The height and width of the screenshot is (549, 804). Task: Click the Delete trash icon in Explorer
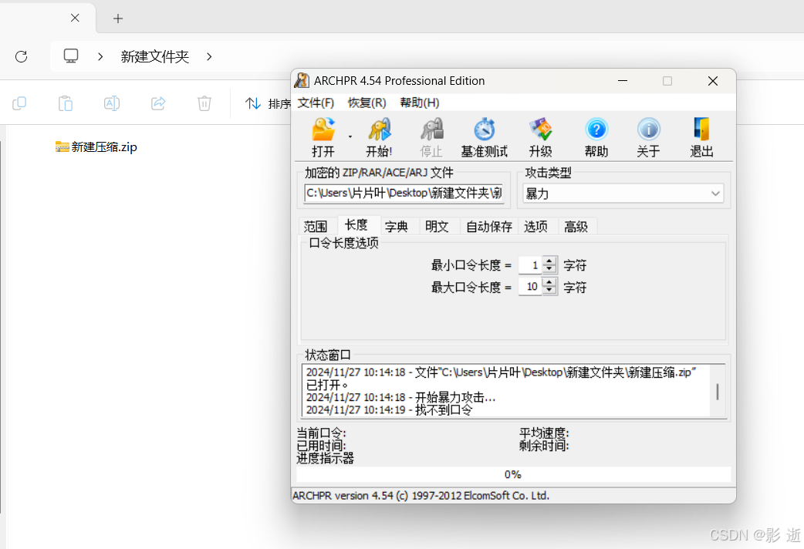point(204,103)
